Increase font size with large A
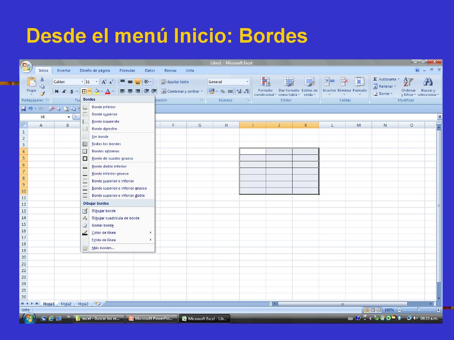Viewport: 454px width, 340px height. (x=104, y=82)
